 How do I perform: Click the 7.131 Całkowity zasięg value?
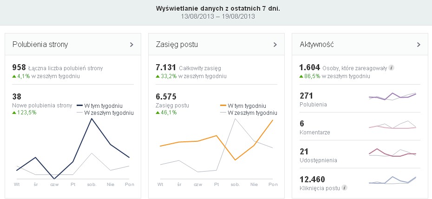[x=165, y=67]
